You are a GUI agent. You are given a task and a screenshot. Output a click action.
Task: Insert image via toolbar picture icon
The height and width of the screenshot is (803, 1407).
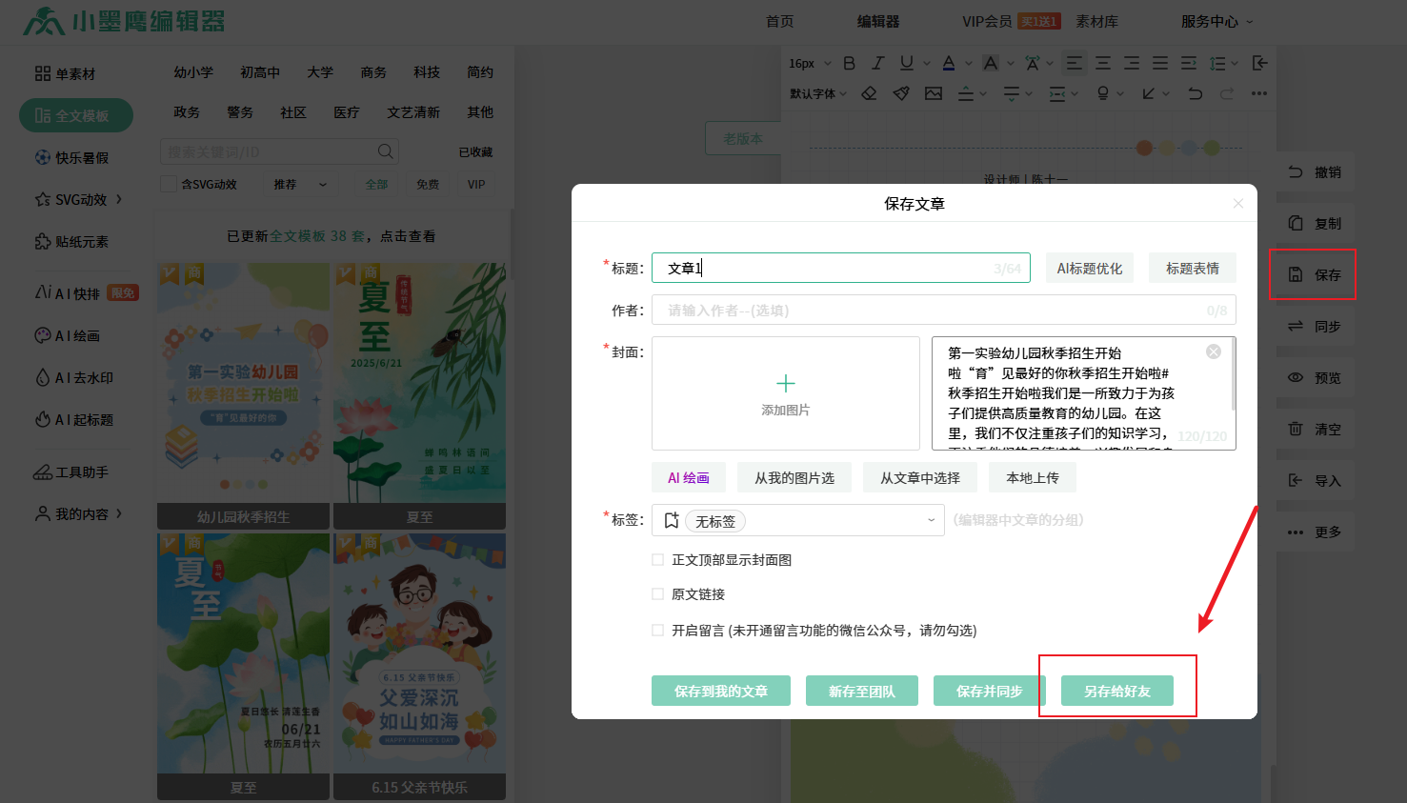pos(934,93)
